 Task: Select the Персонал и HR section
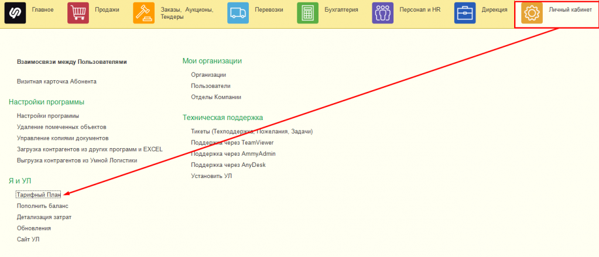pyautogui.click(x=420, y=10)
